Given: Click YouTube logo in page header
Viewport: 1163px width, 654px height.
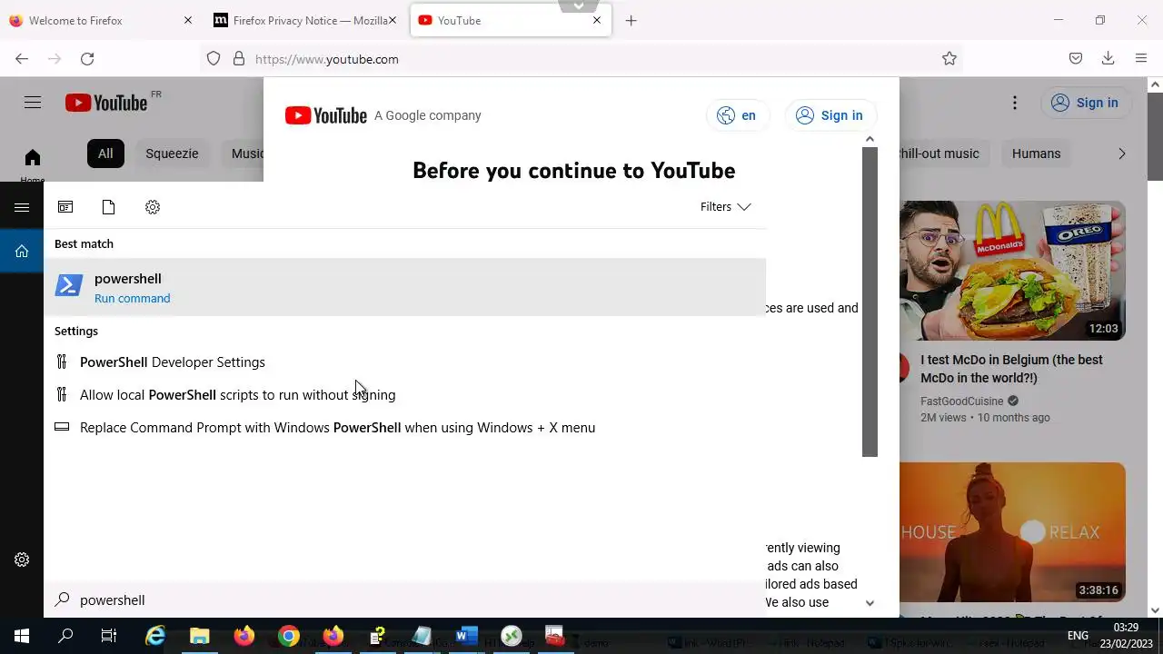Looking at the screenshot, I should pyautogui.click(x=106, y=103).
